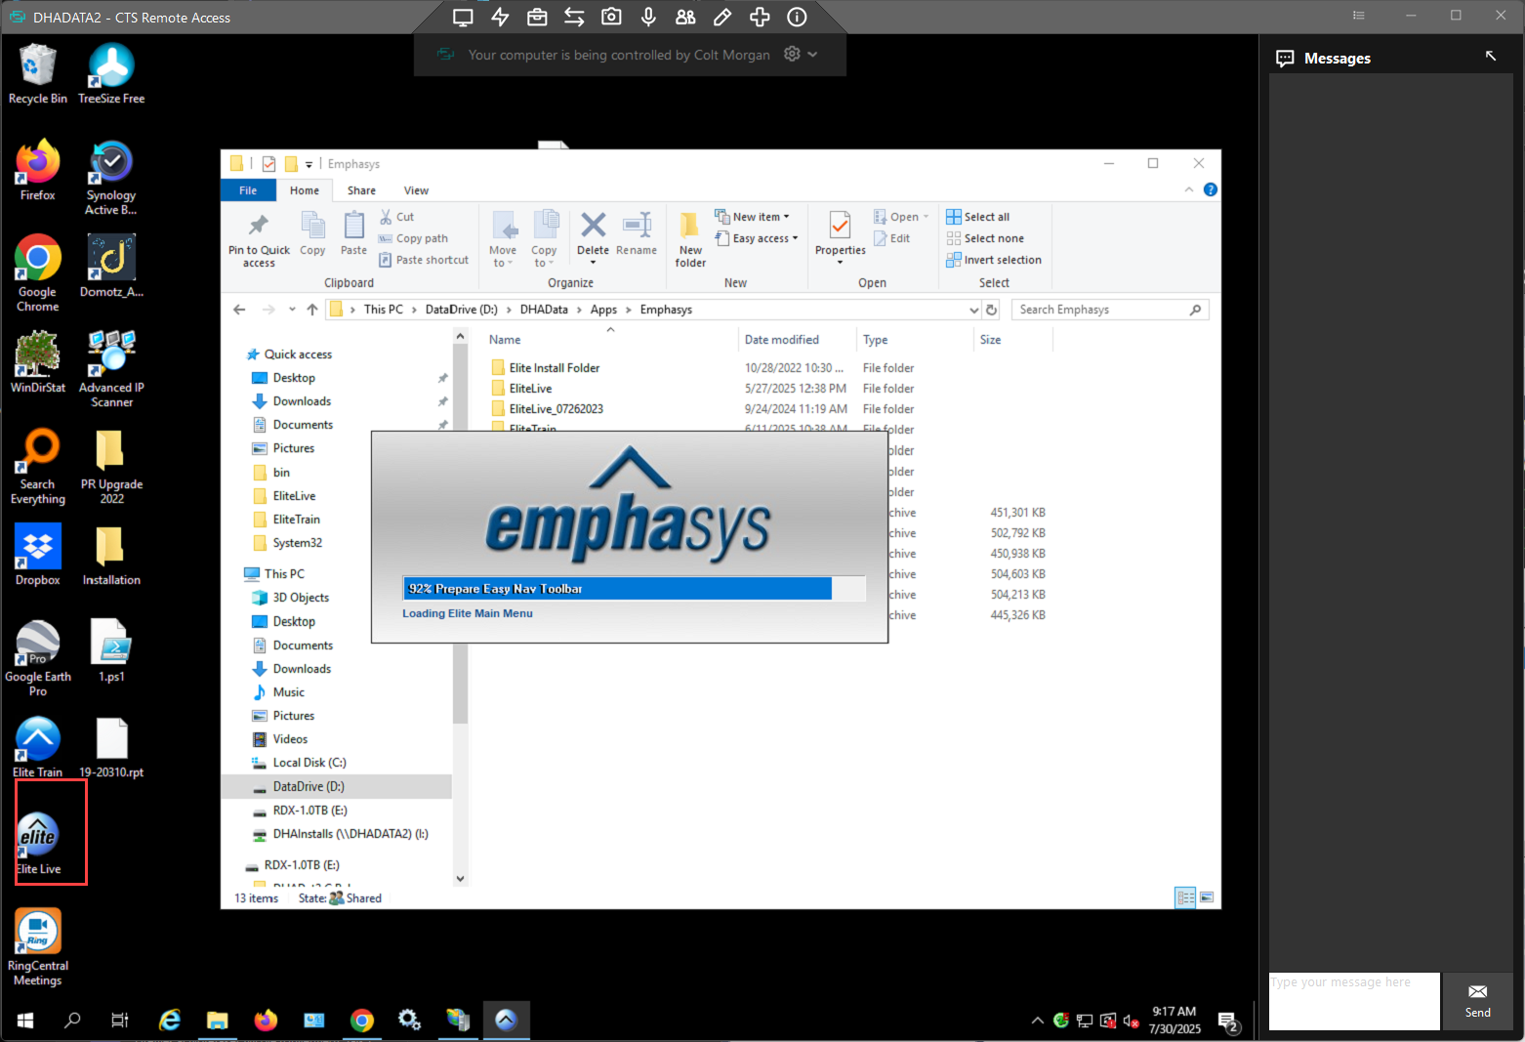Open the recent locations dropdown arrow

click(x=292, y=310)
